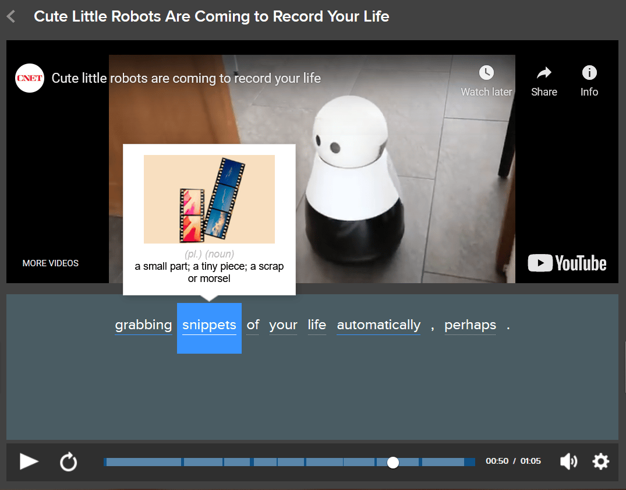Click the video title link in the player

(186, 78)
